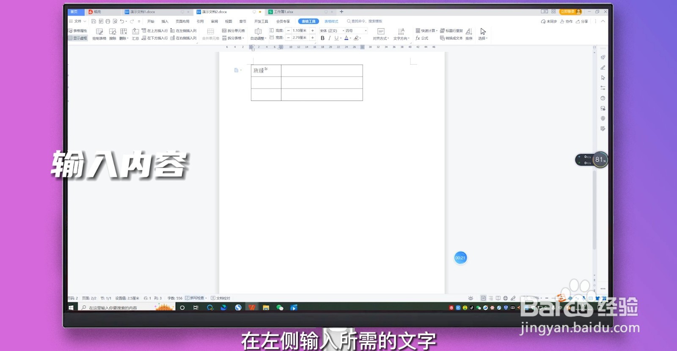The width and height of the screenshot is (677, 351).
Task: Click the font color A swatch
Action: coord(346,38)
